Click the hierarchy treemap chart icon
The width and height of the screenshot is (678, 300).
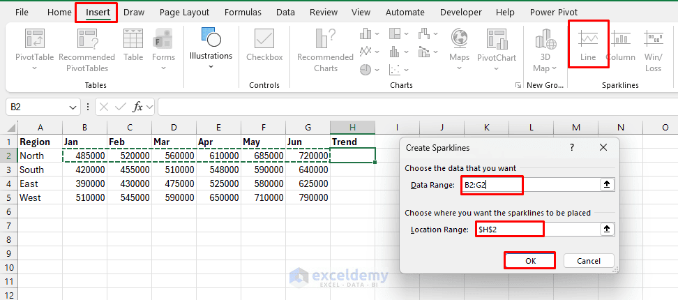(x=395, y=33)
